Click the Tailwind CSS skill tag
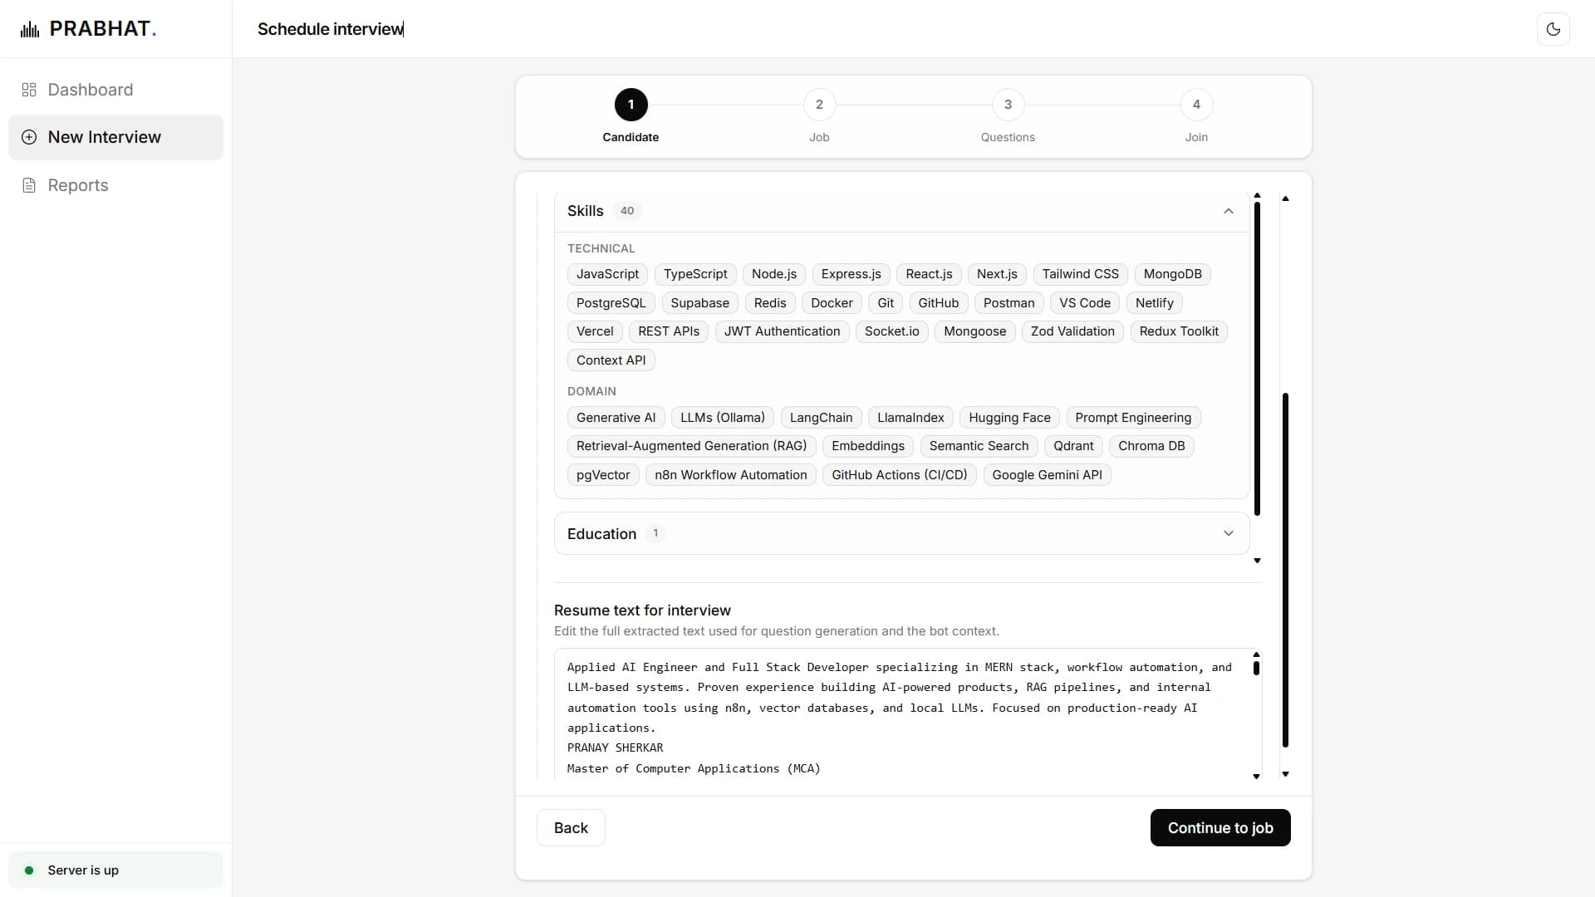 point(1081,274)
